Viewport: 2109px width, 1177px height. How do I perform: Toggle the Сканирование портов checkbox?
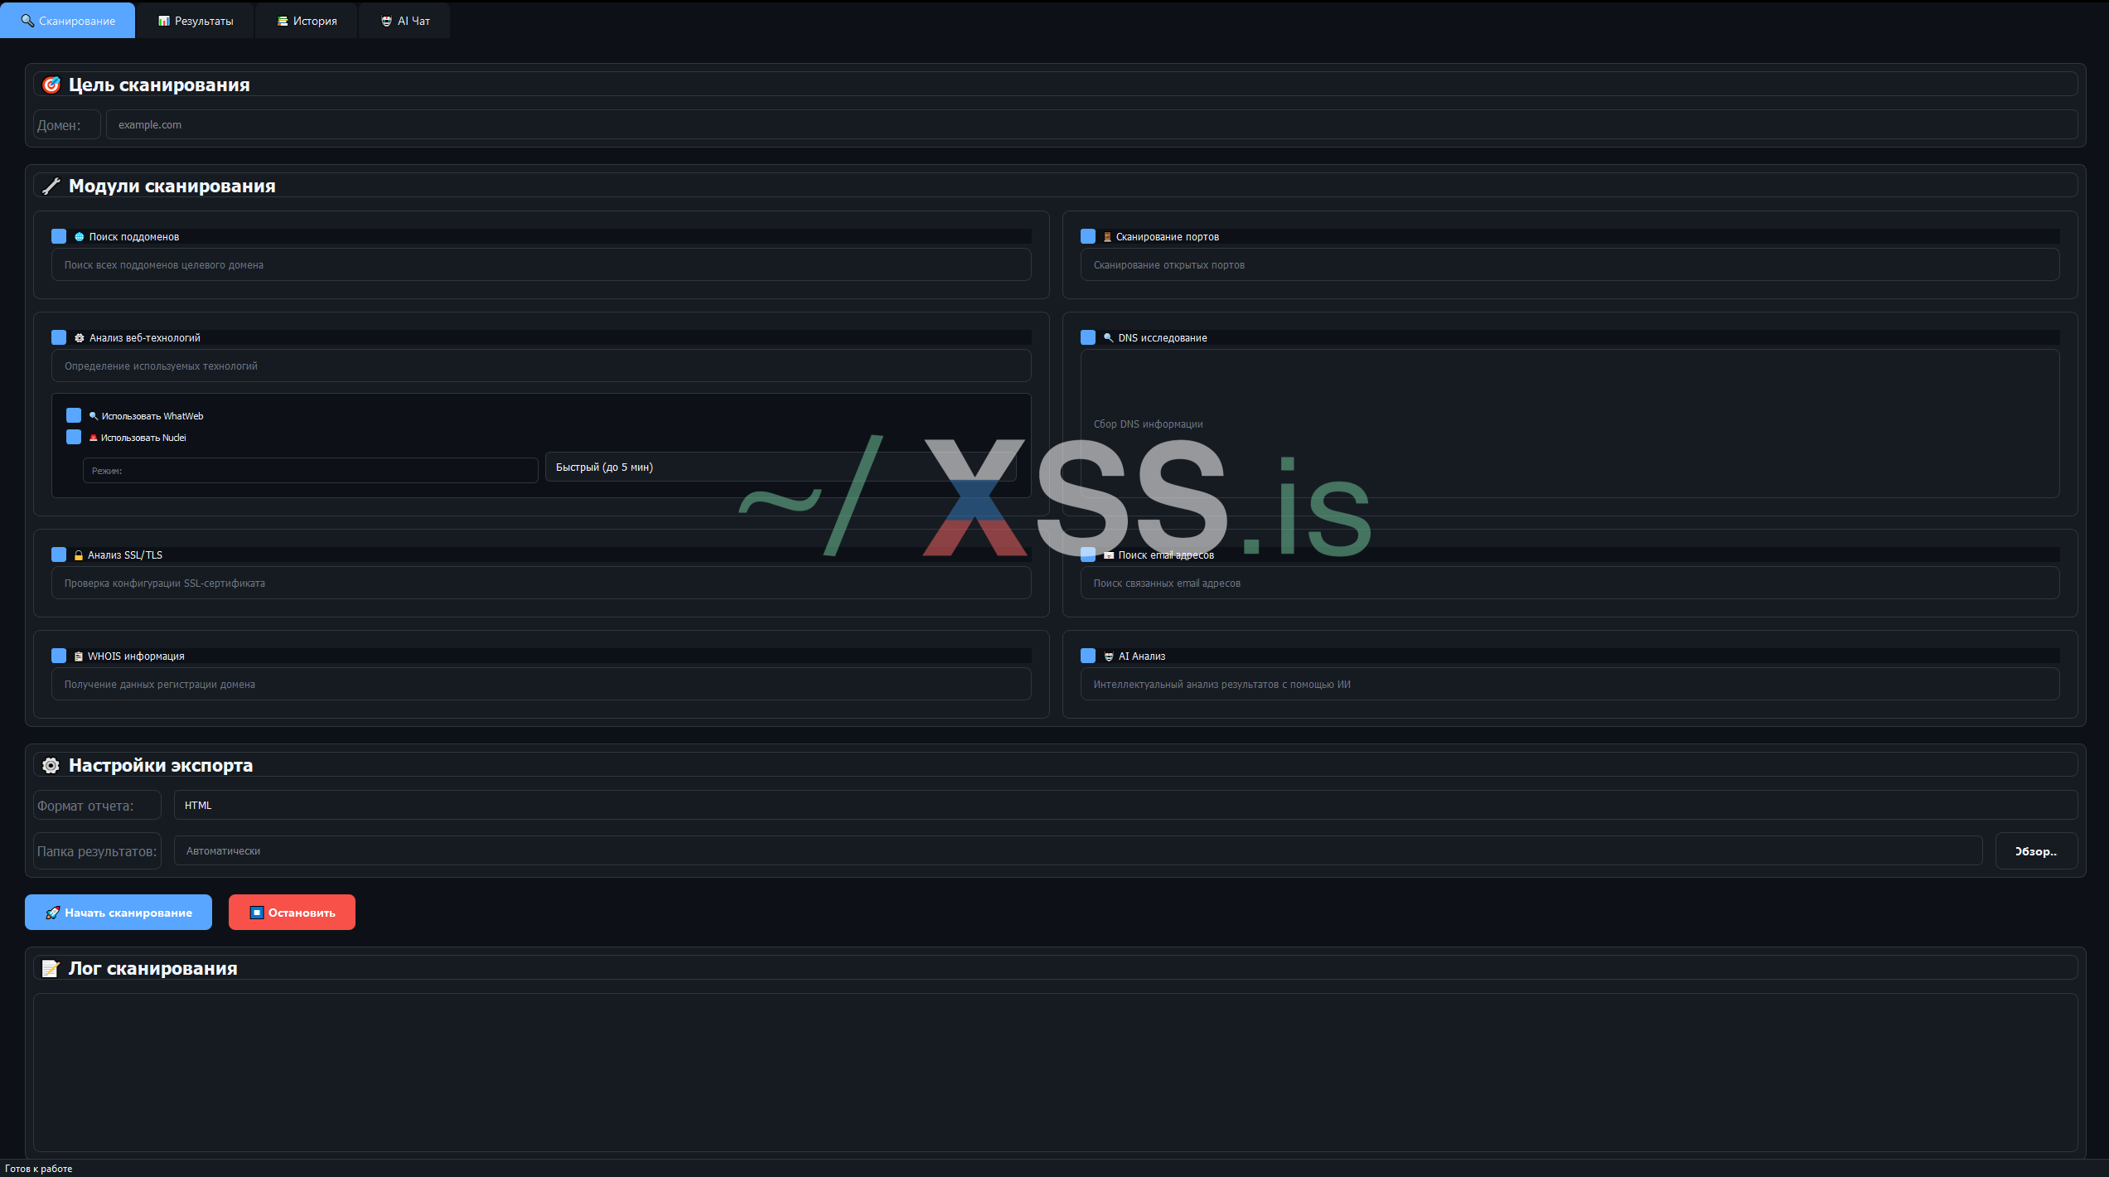pos(1088,237)
